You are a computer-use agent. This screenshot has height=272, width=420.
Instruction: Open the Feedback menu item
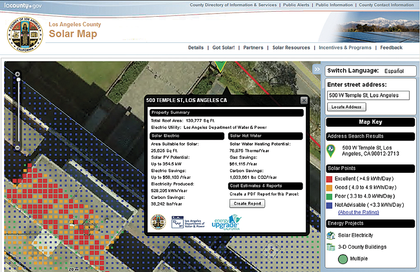(x=392, y=48)
